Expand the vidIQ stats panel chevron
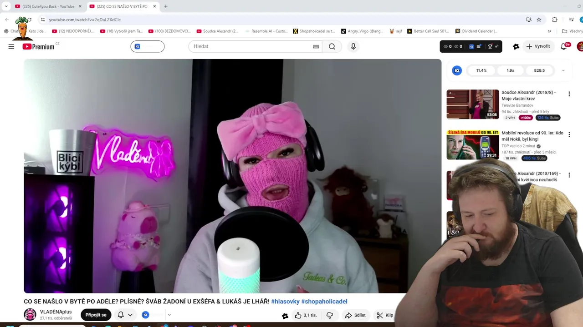Viewport: 583px width, 327px height. point(563,70)
